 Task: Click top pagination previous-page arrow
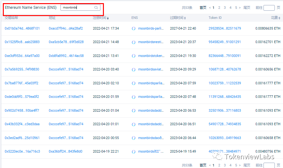210,8
